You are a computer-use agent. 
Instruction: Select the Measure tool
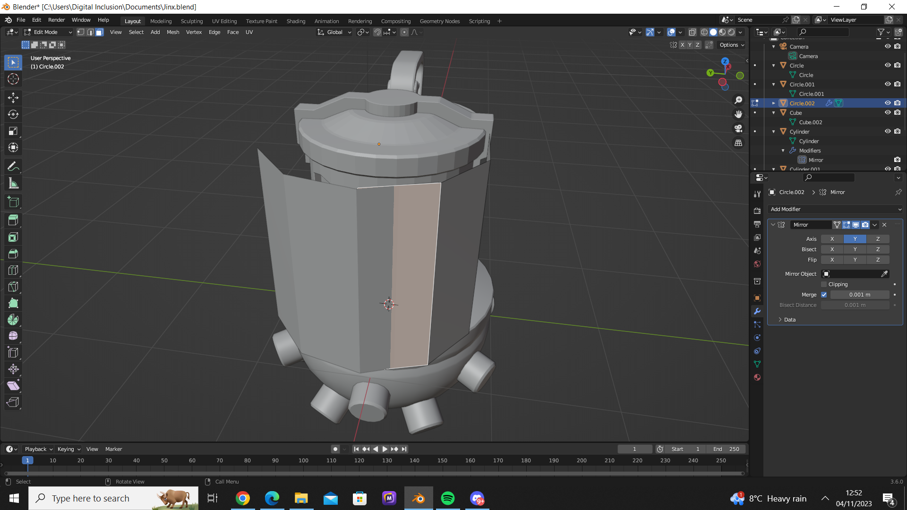[x=13, y=183]
